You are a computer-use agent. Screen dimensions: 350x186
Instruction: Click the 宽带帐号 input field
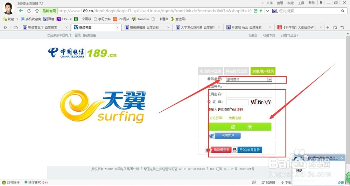[x=249, y=87]
